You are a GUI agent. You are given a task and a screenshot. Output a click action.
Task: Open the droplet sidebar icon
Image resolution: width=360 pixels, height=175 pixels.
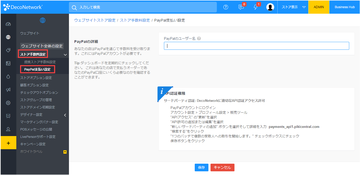point(8,77)
